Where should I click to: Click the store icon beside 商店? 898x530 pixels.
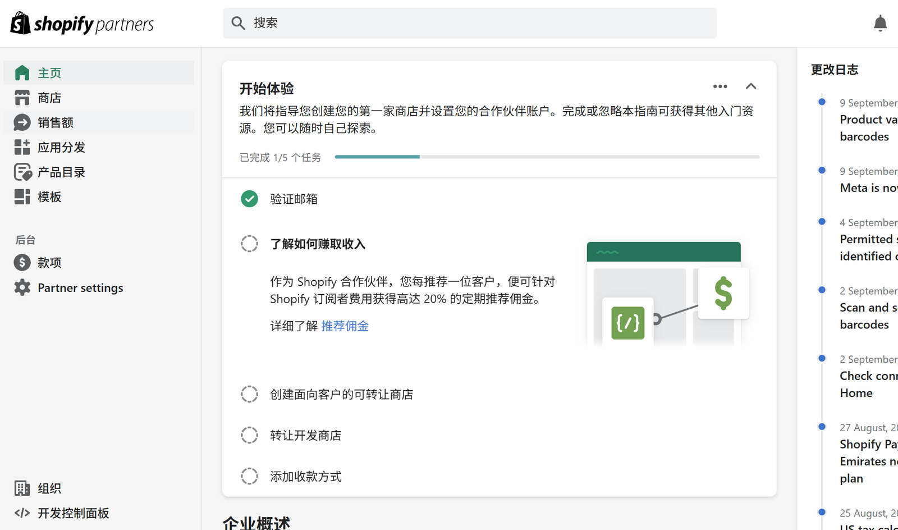(22, 98)
